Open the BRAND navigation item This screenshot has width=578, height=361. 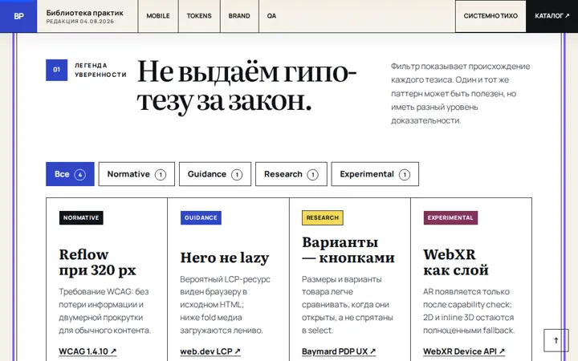(239, 16)
